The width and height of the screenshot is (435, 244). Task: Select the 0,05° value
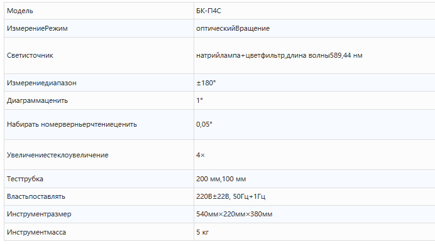204,124
